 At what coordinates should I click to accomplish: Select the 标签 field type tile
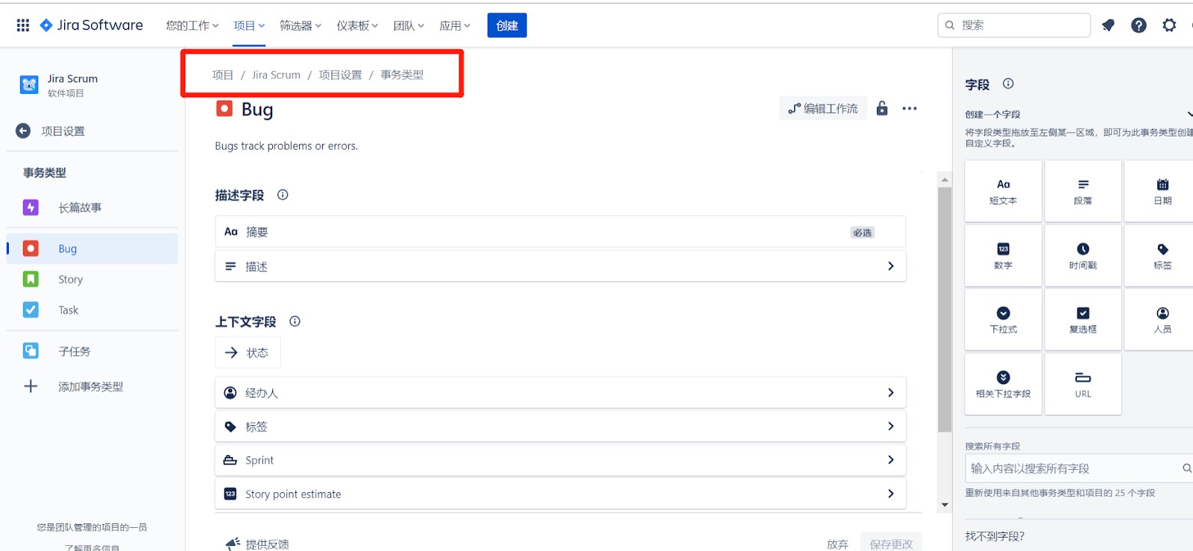click(1160, 256)
